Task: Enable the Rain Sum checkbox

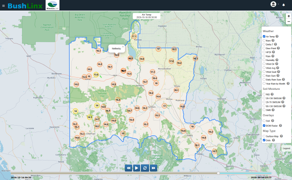Action: [x=264, y=76]
